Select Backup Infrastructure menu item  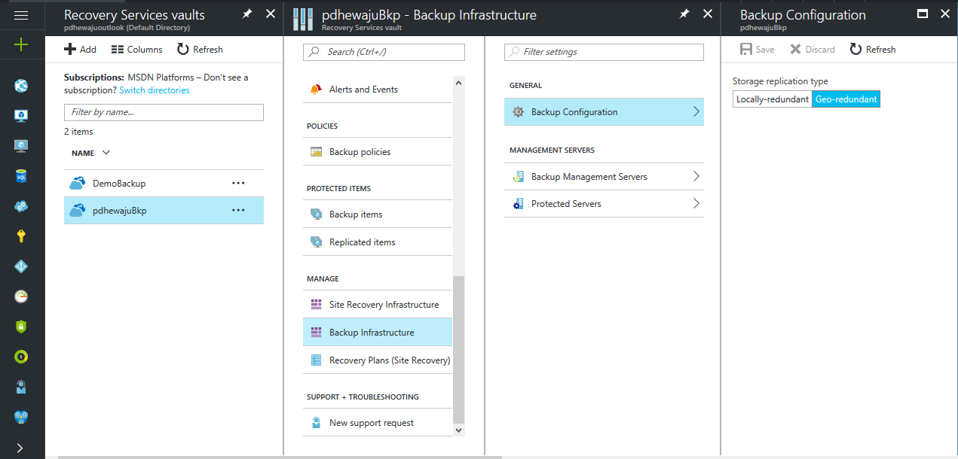click(378, 333)
